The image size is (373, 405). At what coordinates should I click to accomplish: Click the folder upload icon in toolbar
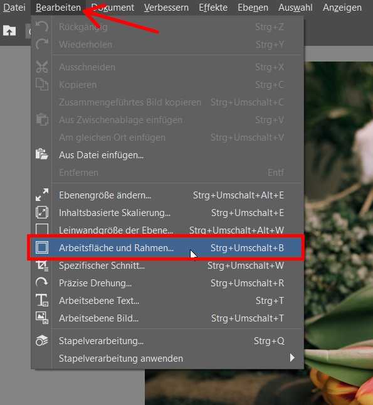[x=9, y=31]
